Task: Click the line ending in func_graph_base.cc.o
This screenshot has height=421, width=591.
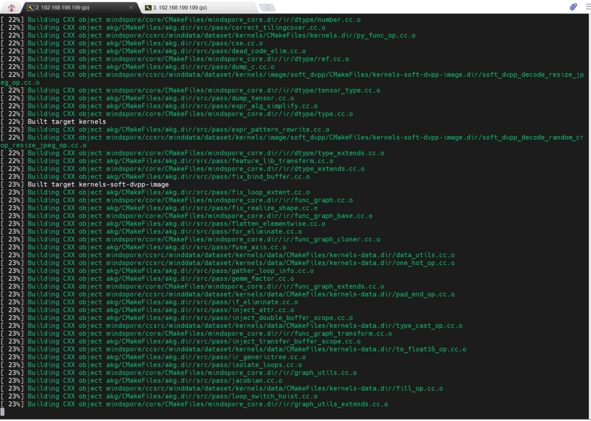Action: click(186, 216)
